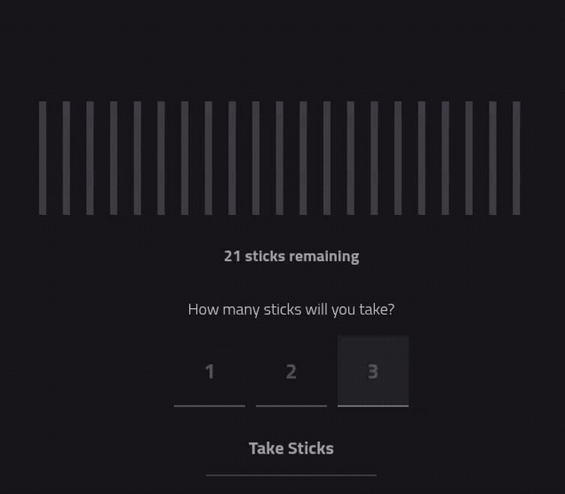The width and height of the screenshot is (565, 494).
Task: Click the '21 sticks remaining' counter text
Action: (291, 257)
